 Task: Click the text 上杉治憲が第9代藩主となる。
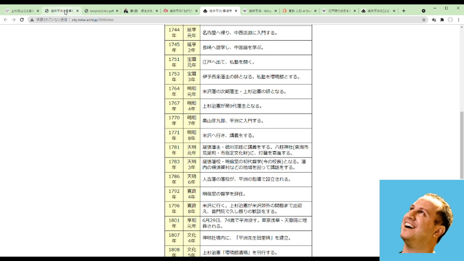point(232,106)
